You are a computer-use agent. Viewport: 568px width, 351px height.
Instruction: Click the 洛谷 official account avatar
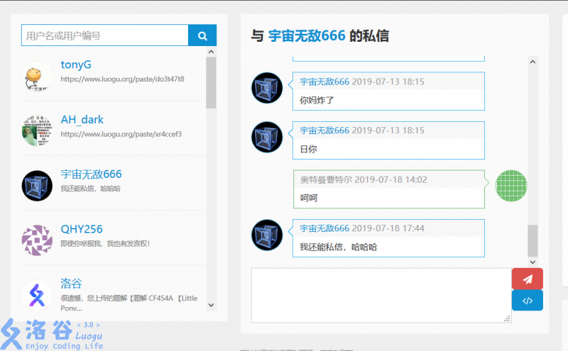[x=37, y=295]
